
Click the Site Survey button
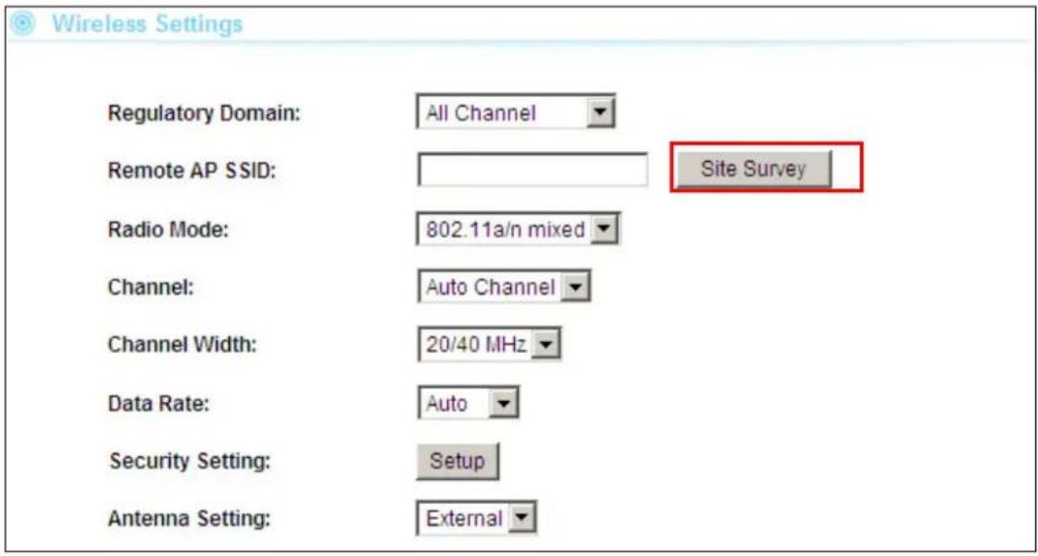[x=752, y=170]
